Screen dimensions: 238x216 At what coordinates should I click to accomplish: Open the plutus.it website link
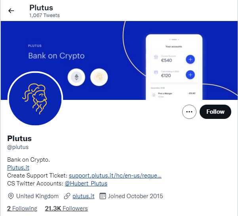tap(83, 196)
